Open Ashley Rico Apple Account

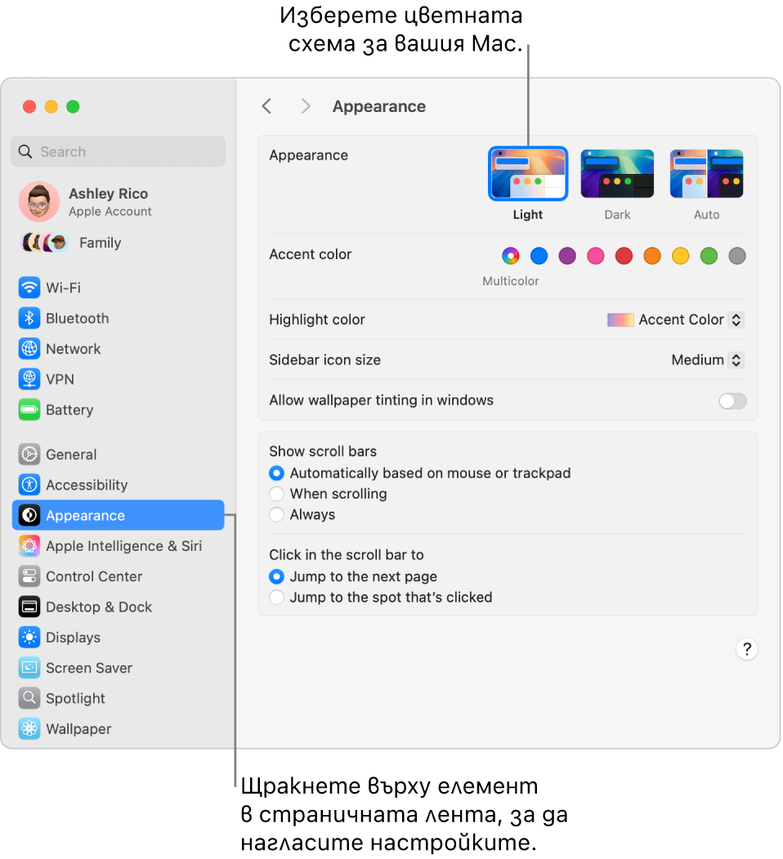(118, 202)
